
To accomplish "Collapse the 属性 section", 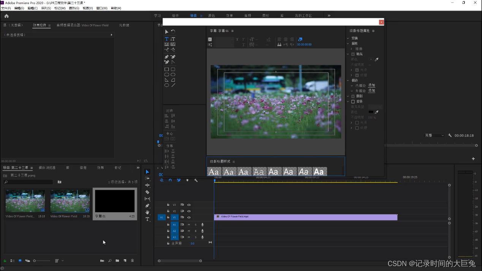I will point(348,44).
